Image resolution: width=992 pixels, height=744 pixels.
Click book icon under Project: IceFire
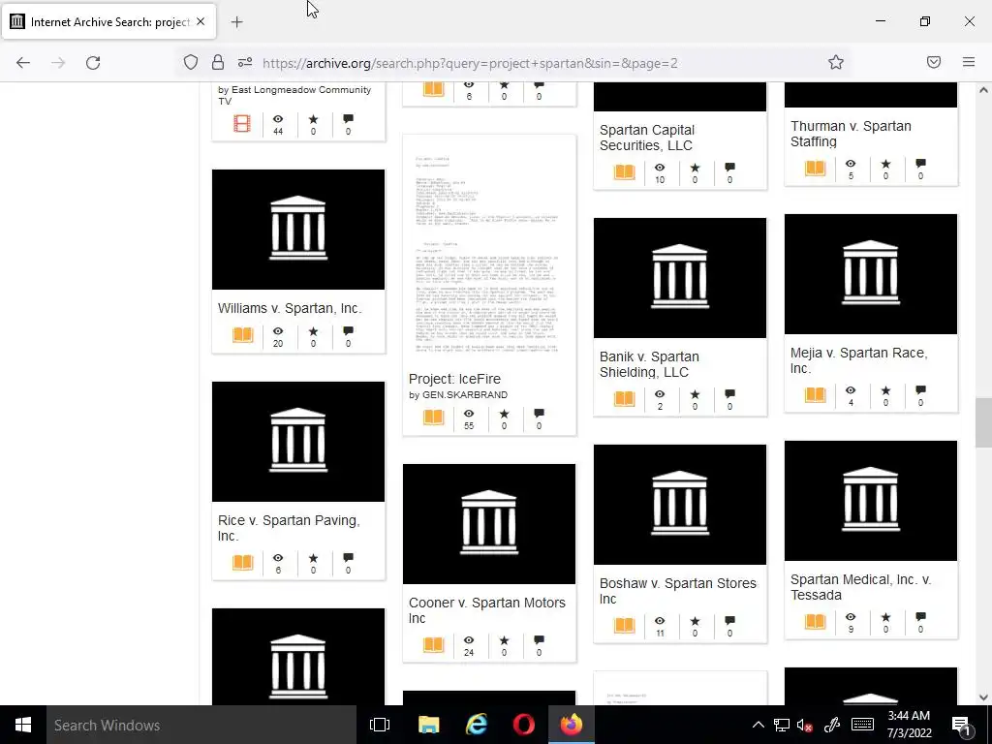(x=433, y=418)
